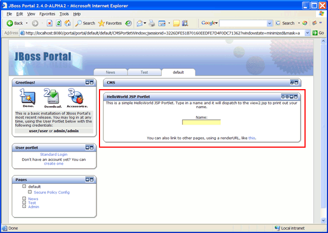Click the Accessorize step 3 image

pos(77,98)
